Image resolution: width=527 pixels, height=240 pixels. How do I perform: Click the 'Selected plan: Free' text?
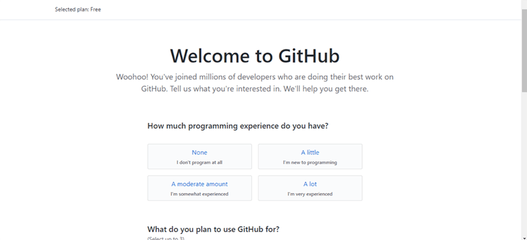click(78, 9)
